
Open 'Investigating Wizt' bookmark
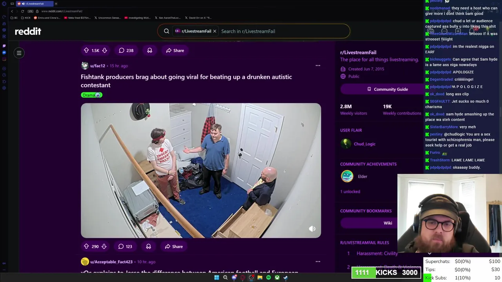pyautogui.click(x=138, y=18)
